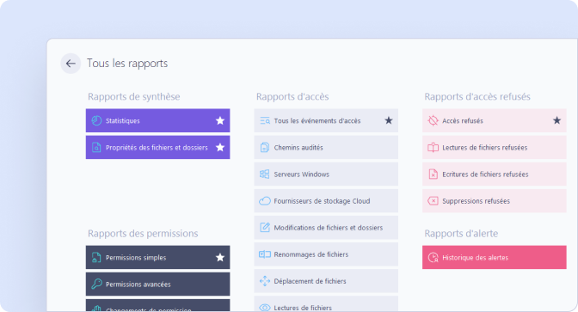
Task: Go back using the arrow button
Action: [71, 64]
